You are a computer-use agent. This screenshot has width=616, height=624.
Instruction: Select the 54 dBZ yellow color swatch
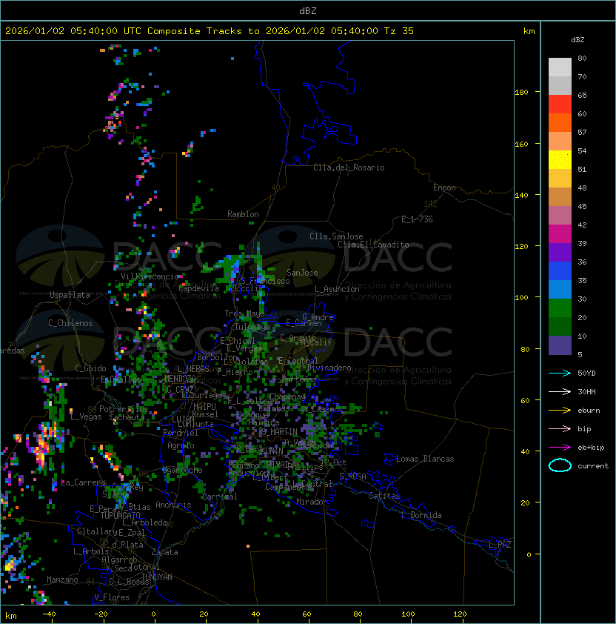pos(560,159)
